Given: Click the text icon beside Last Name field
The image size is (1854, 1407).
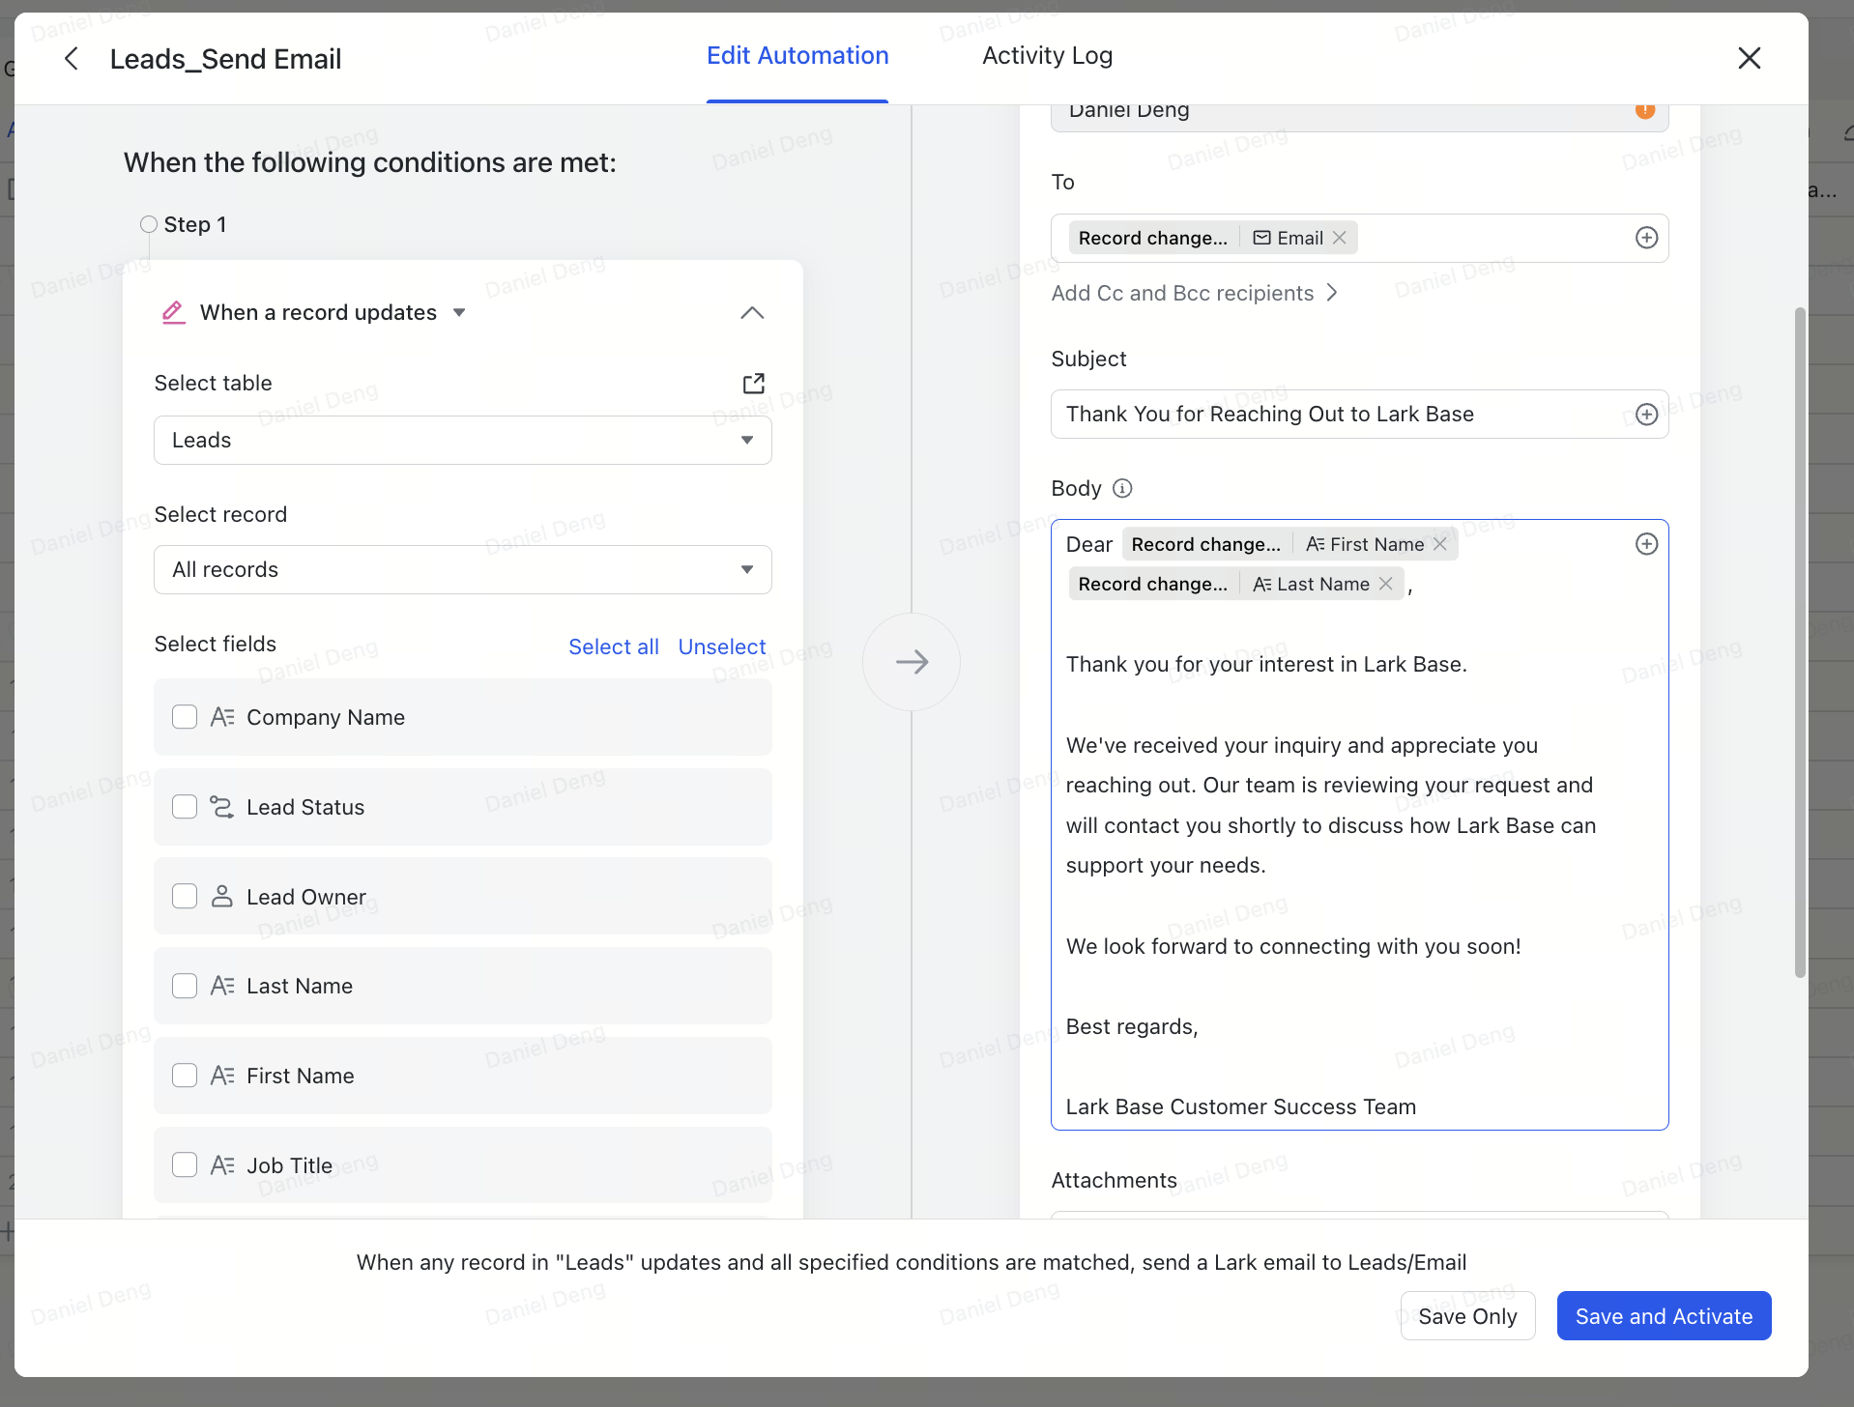Looking at the screenshot, I should tap(222, 986).
